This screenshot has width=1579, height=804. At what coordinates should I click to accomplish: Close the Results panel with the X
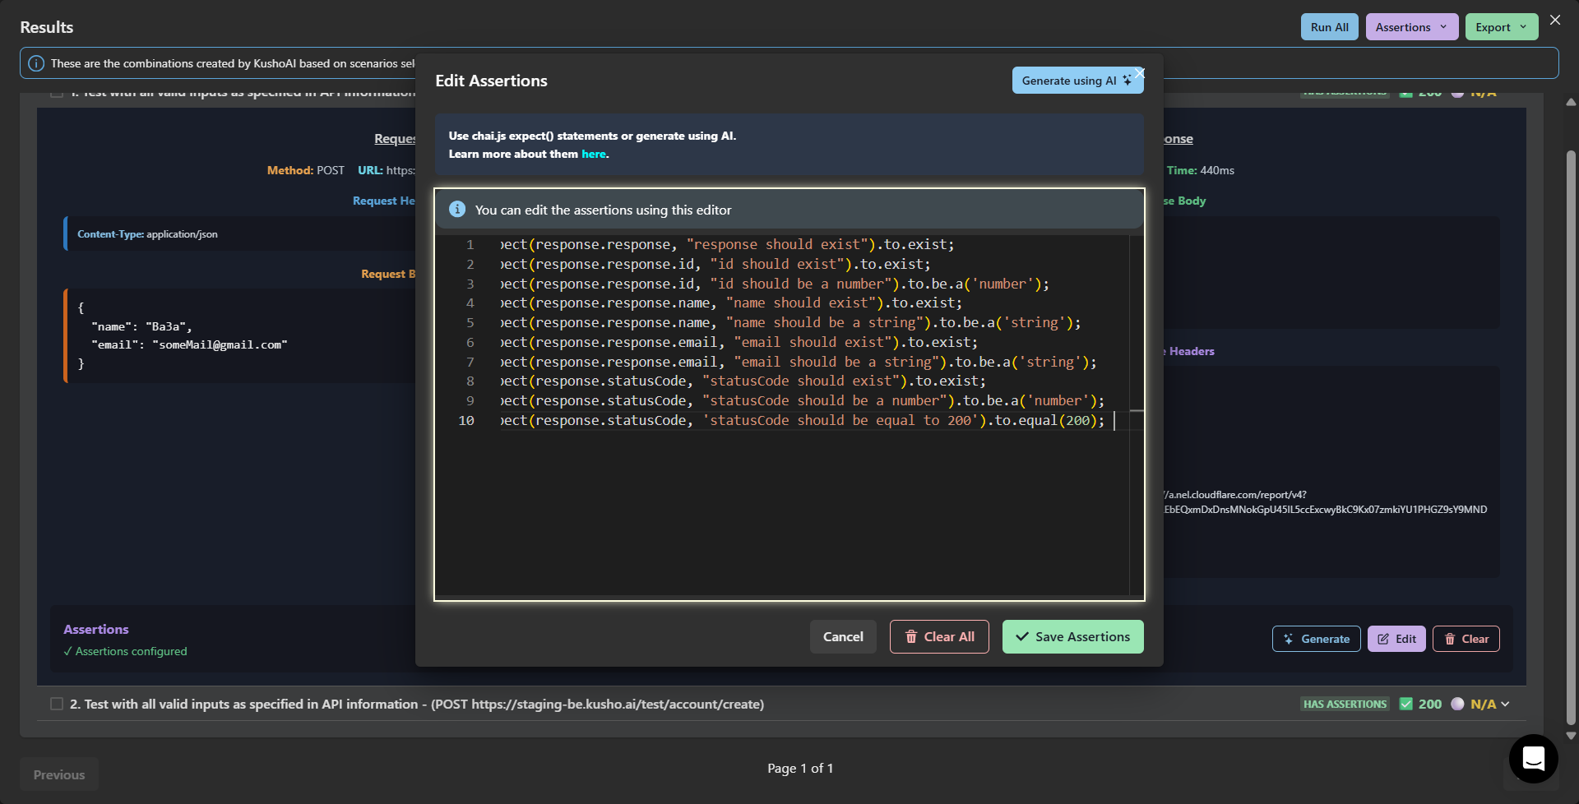point(1554,20)
